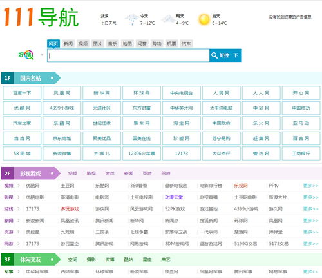This screenshot has width=322, height=278.
Task: Select the 汽车 search tab
Action: tap(186, 44)
